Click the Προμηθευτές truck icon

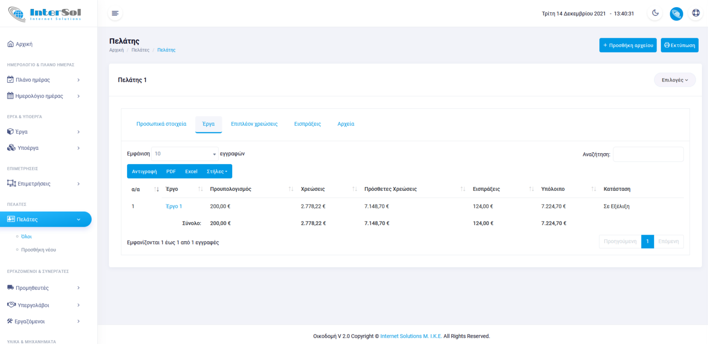(x=10, y=288)
